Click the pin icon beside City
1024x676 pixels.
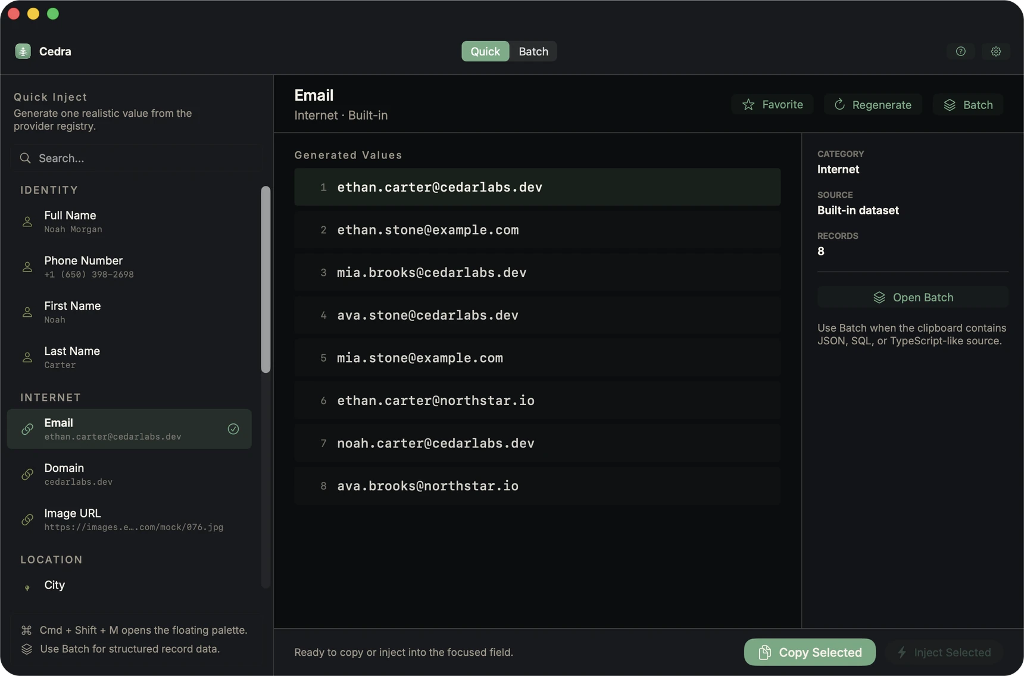point(27,588)
